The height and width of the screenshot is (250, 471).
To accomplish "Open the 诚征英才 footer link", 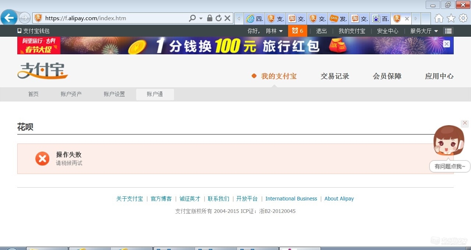I will tap(190, 199).
